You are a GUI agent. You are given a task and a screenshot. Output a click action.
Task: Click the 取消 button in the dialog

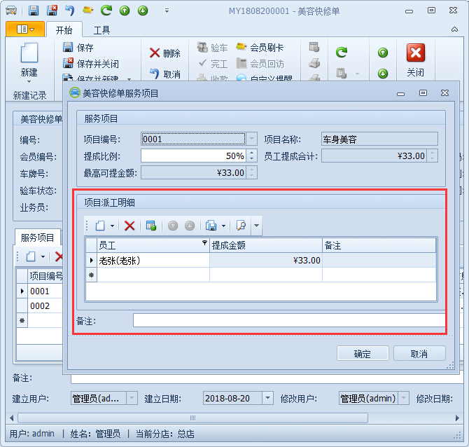(419, 354)
